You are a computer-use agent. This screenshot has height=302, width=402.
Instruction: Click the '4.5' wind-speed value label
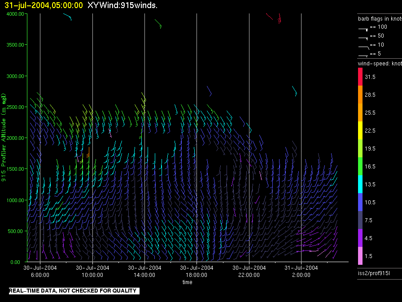[x=368, y=238]
